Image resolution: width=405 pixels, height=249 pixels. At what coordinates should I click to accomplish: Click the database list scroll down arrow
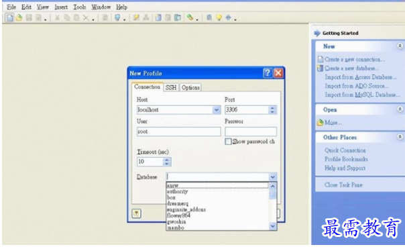pyautogui.click(x=272, y=226)
